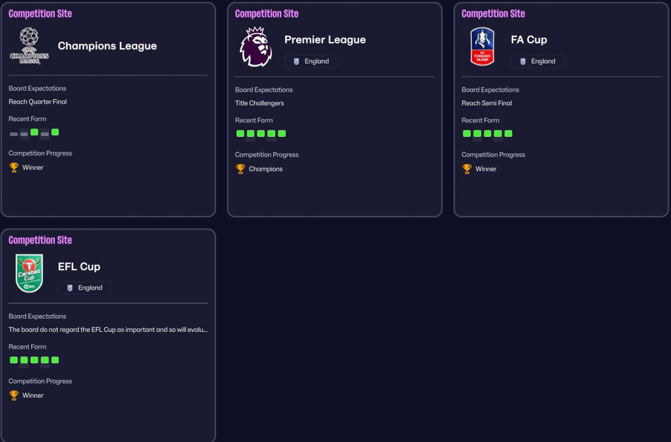This screenshot has height=442, width=671.
Task: Click the Champions League Winner trophy icon
Action: coord(14,168)
